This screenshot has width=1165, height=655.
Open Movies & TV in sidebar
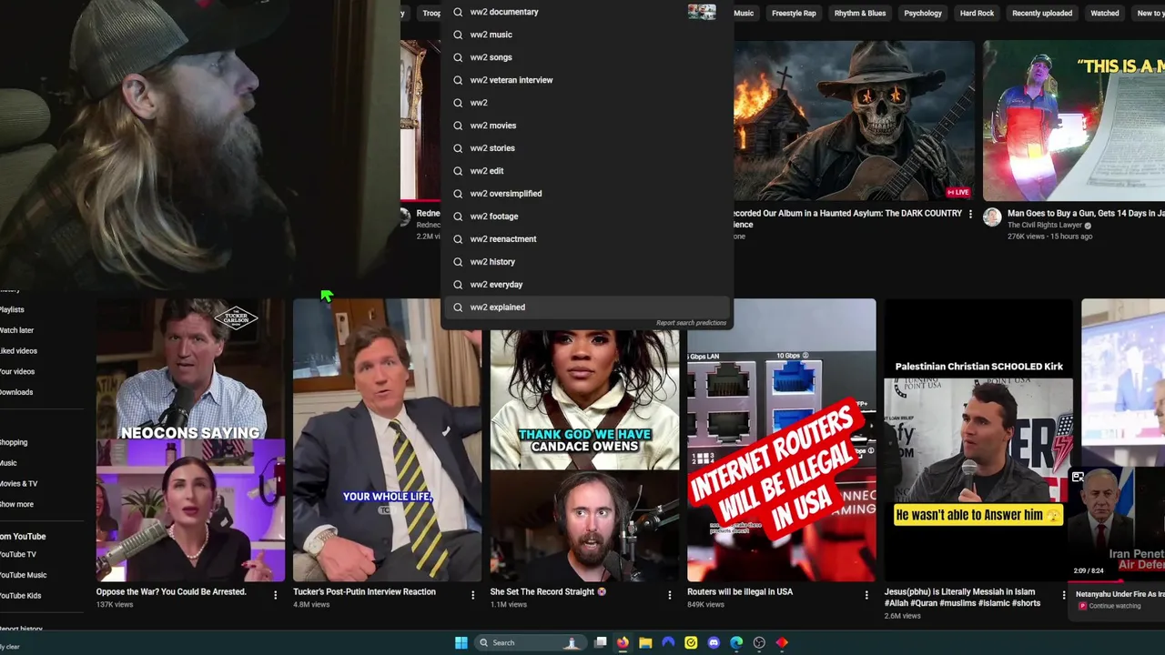18,483
